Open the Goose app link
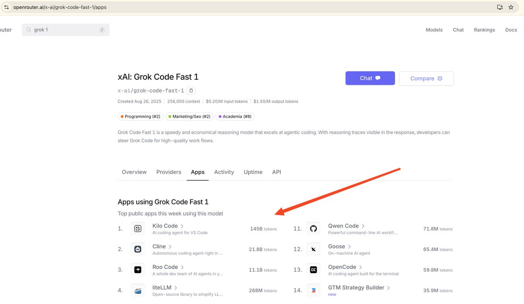The height and width of the screenshot is (304, 524). pyautogui.click(x=337, y=246)
